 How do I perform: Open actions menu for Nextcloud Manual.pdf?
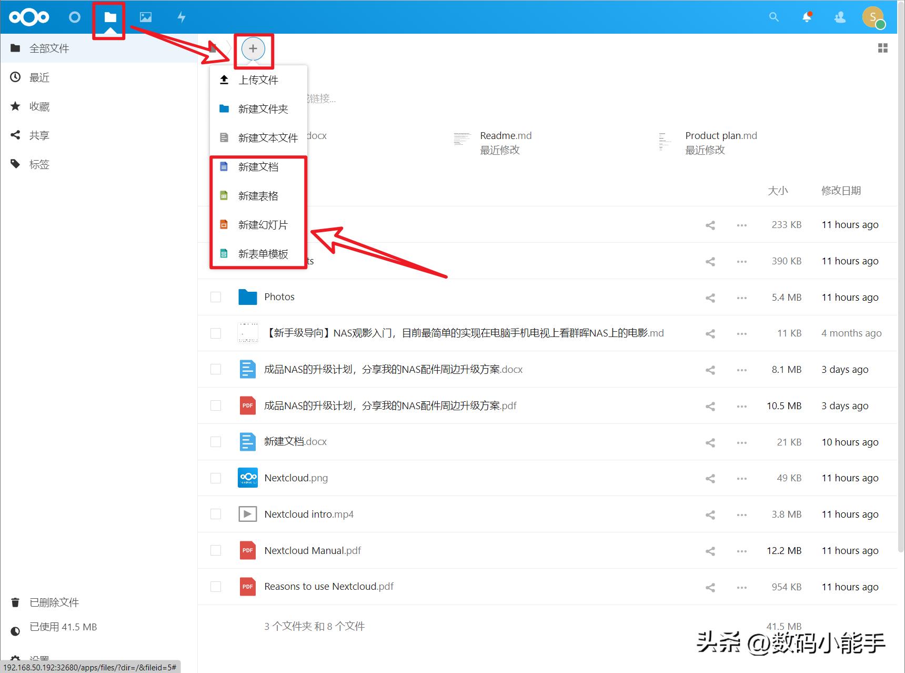[741, 550]
